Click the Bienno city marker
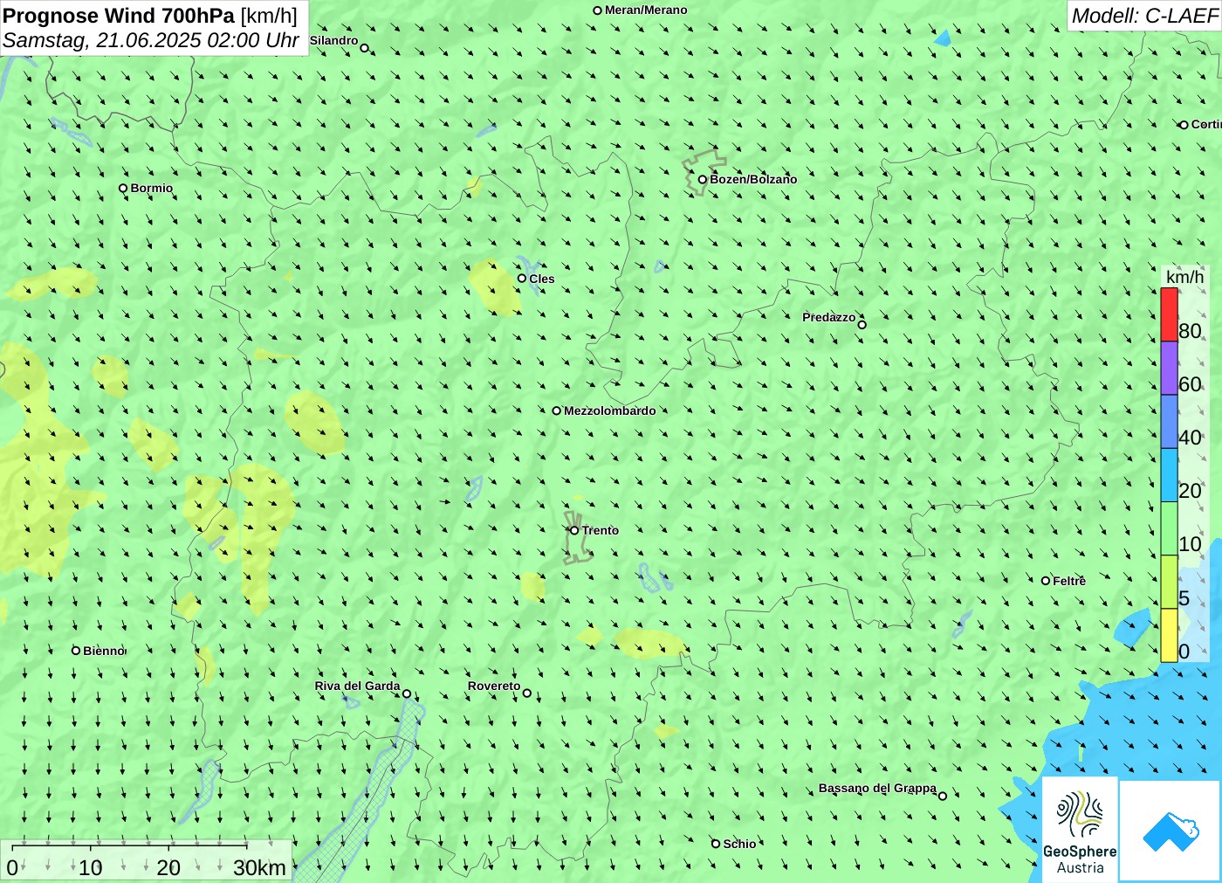The image size is (1222, 883). (76, 651)
